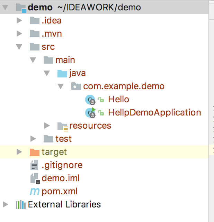Select the .mvn folder name
This screenshot has height=222, width=214.
52,34
